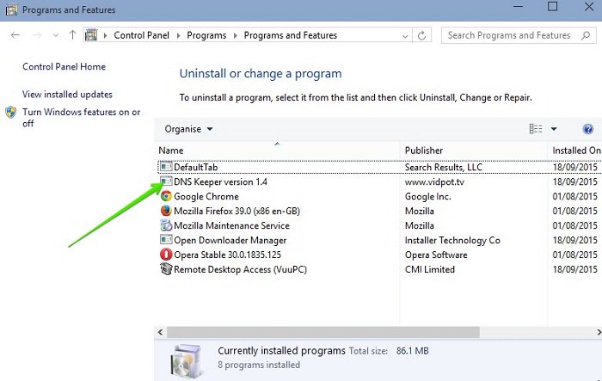The image size is (602, 381).
Task: Sort the list by Name column
Action: click(171, 151)
